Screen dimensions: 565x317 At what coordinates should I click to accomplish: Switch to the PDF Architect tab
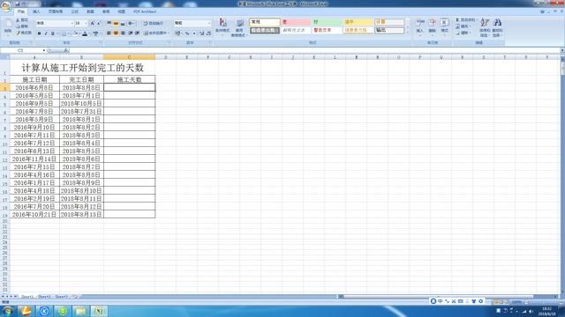click(145, 11)
